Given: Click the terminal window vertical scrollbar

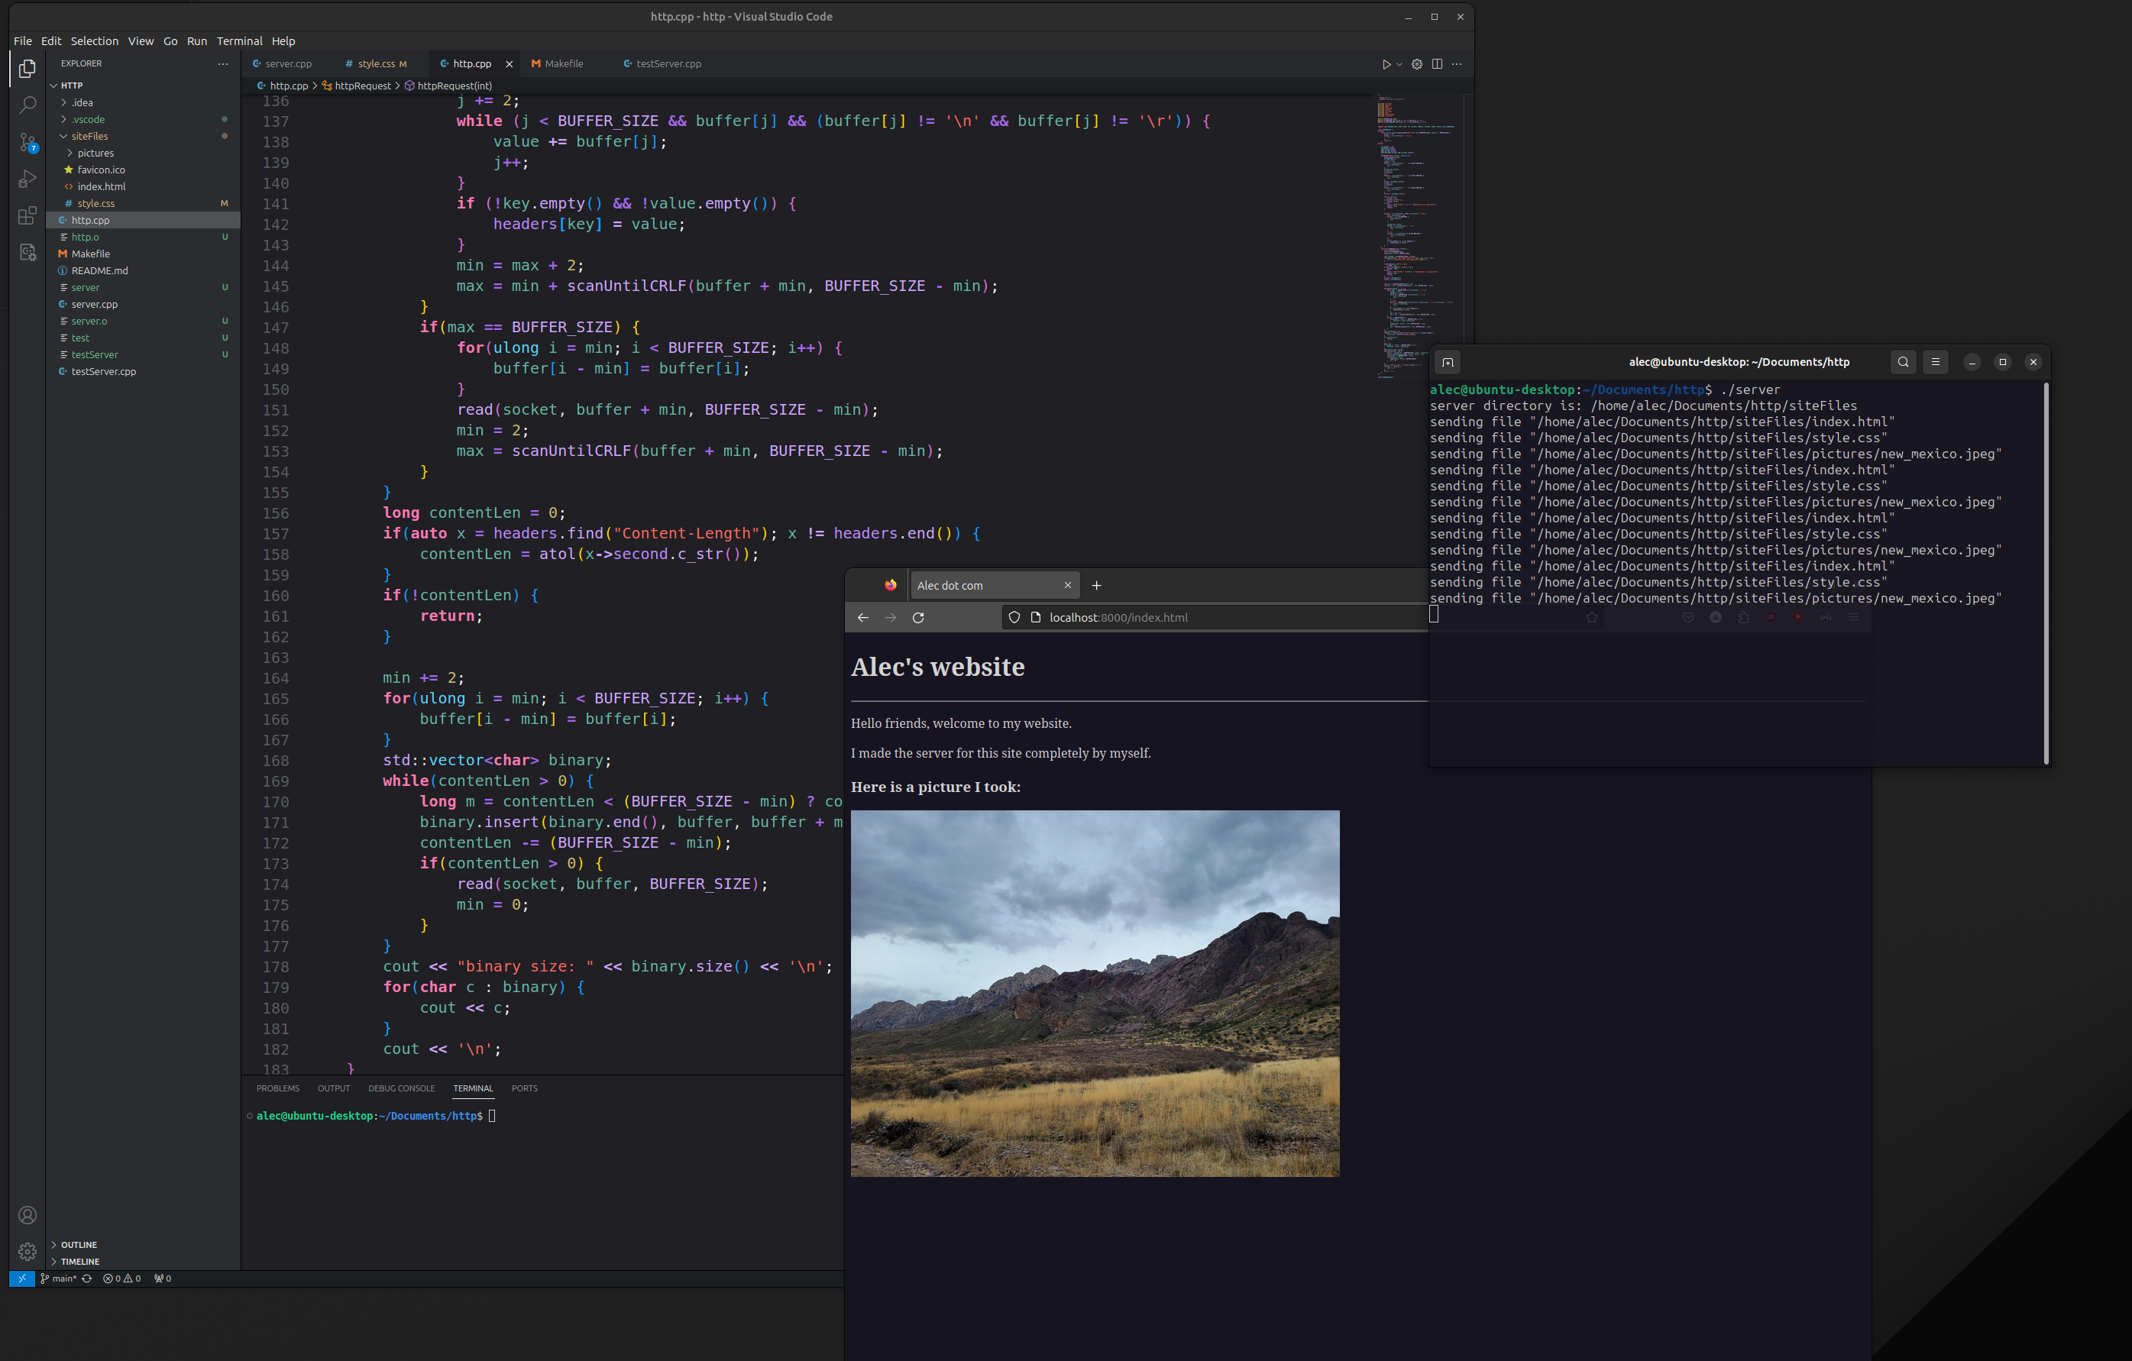Looking at the screenshot, I should tap(2045, 573).
